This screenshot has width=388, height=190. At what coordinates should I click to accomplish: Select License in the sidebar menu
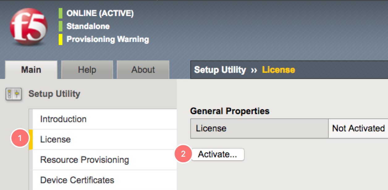pyautogui.click(x=56, y=139)
